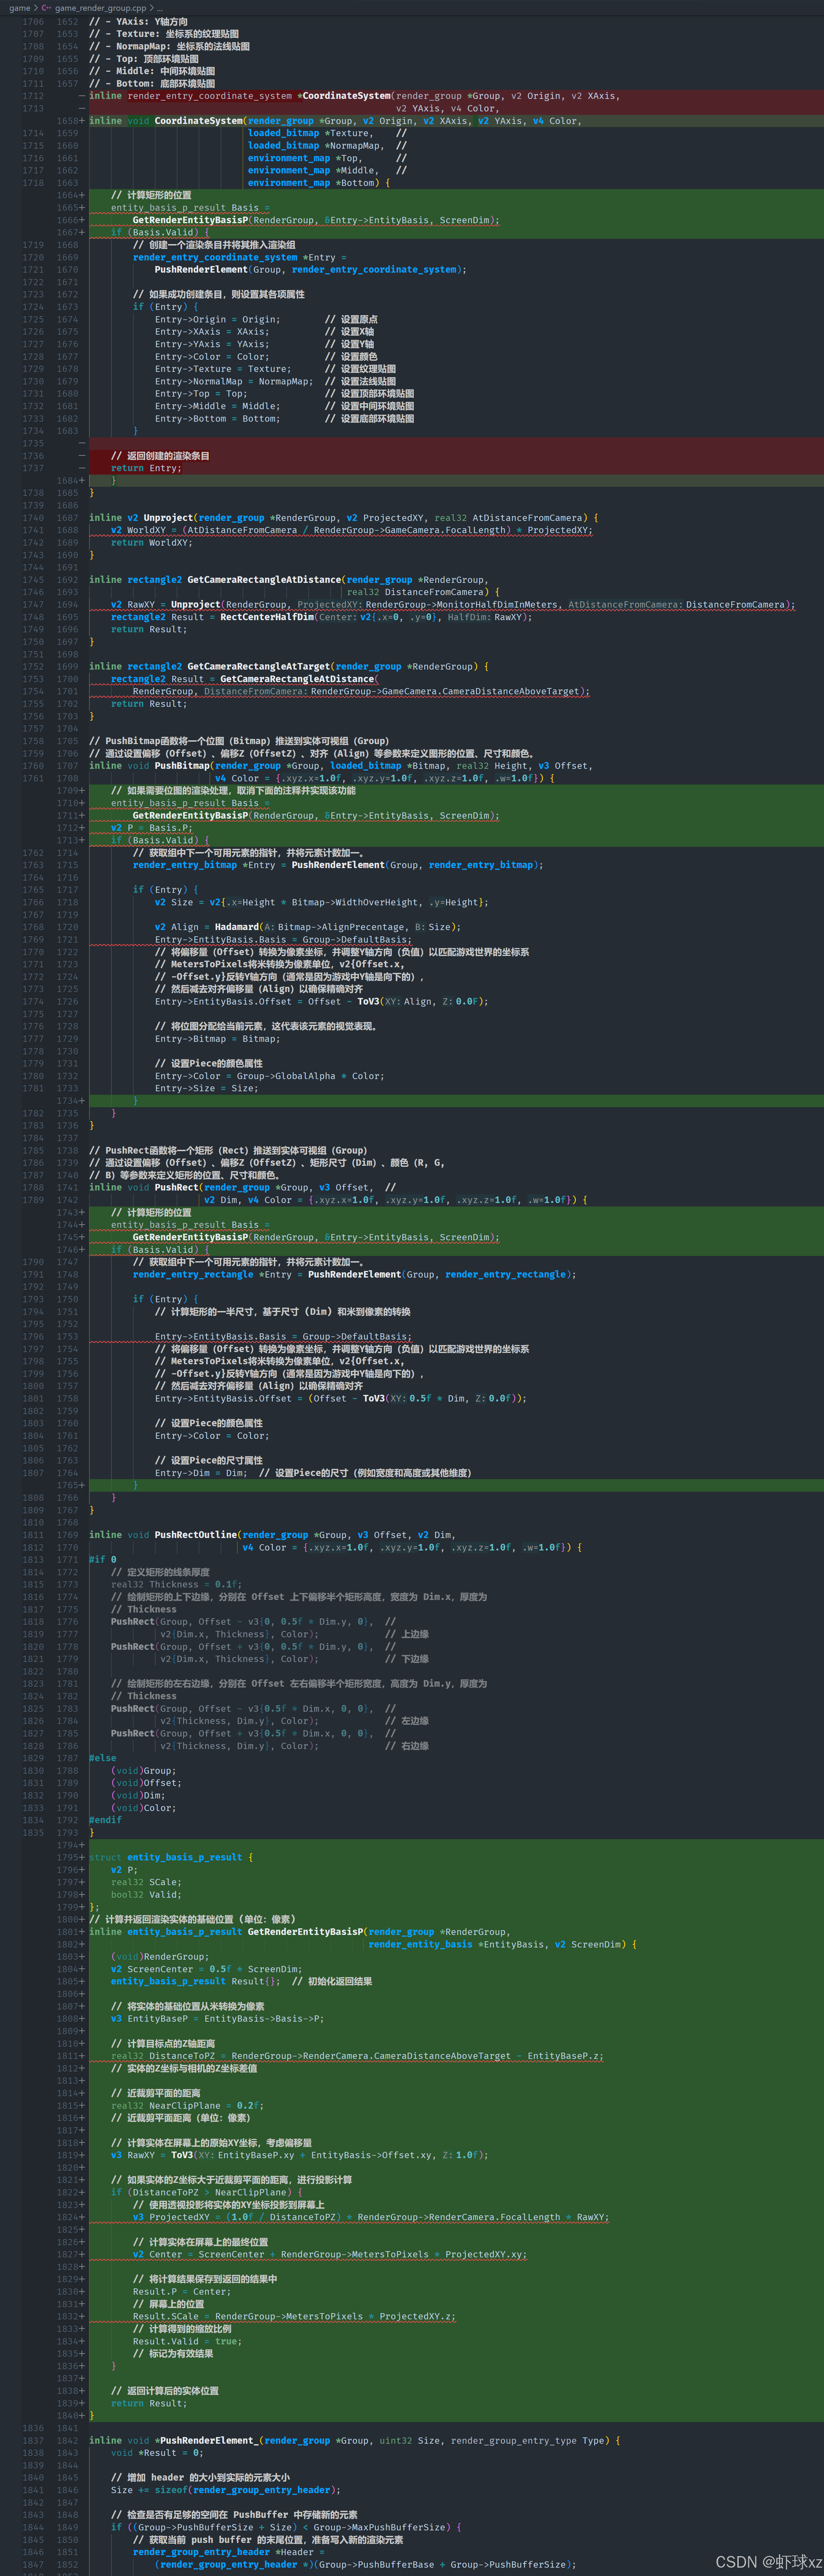Click the 'bool32 Valid;' struct member
The height and width of the screenshot is (2576, 824).
click(x=146, y=1894)
